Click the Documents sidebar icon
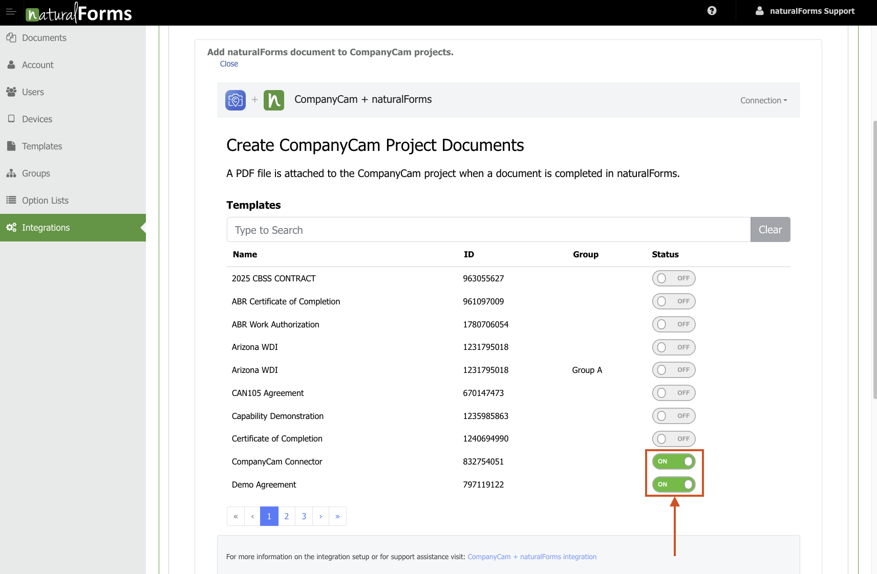The height and width of the screenshot is (574, 877). 11,37
